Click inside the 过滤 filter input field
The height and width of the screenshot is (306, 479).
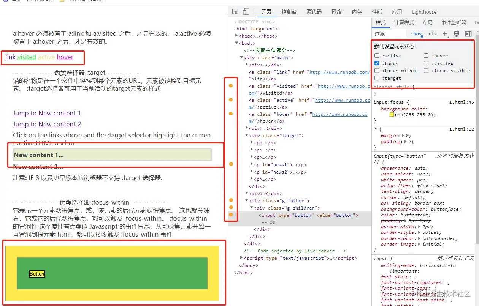[390, 33]
